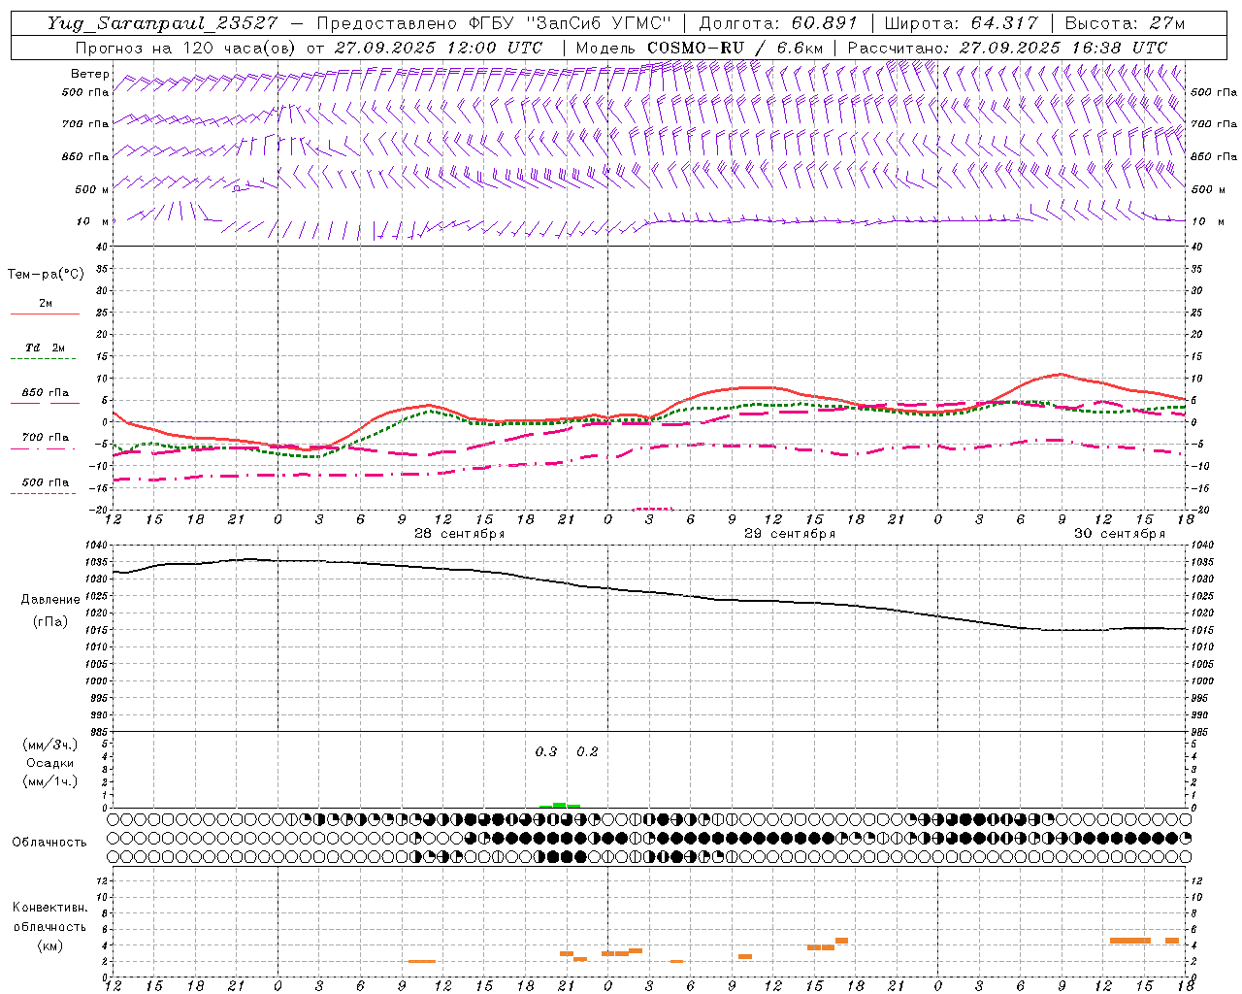Click left wind-level label 850 гПа
The image size is (1242, 994).
pyautogui.click(x=84, y=156)
